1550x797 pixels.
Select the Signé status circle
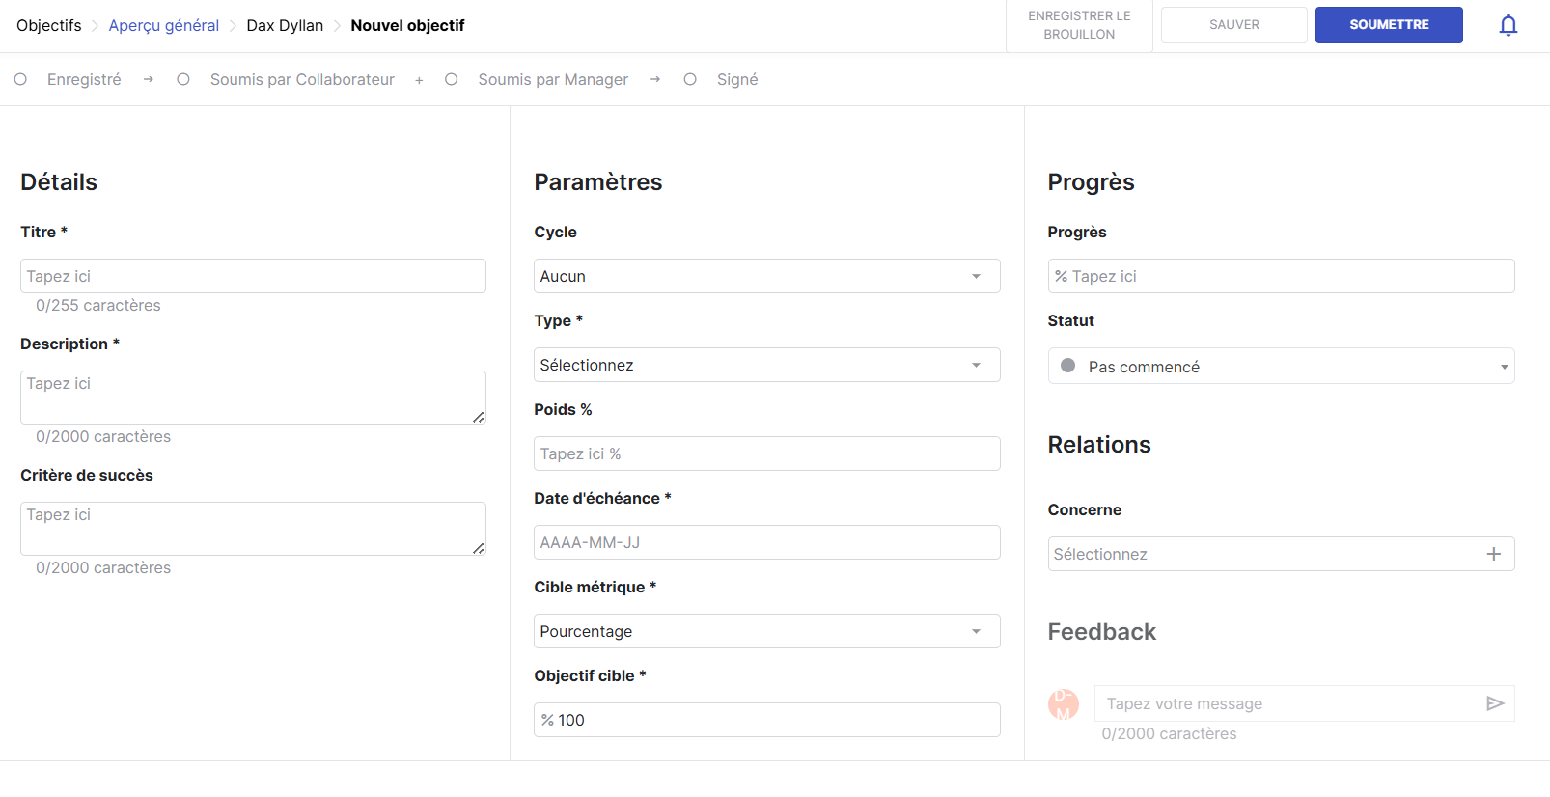[x=690, y=79]
